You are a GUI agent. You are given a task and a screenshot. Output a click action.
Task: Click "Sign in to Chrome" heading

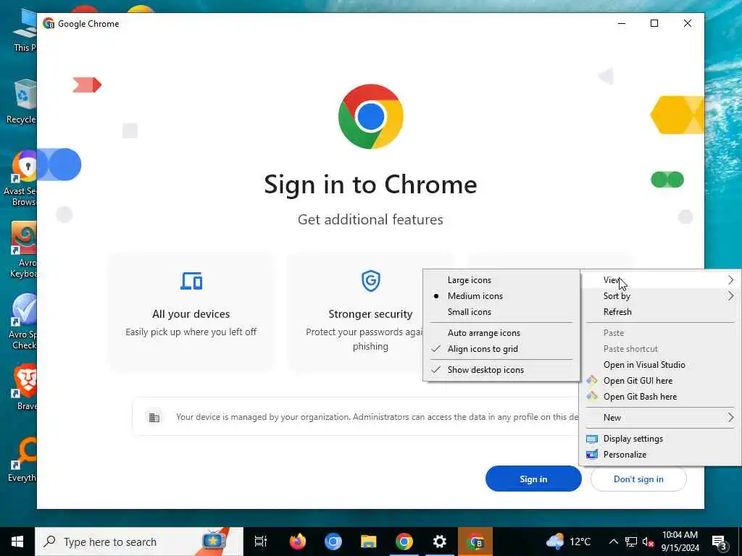(370, 185)
